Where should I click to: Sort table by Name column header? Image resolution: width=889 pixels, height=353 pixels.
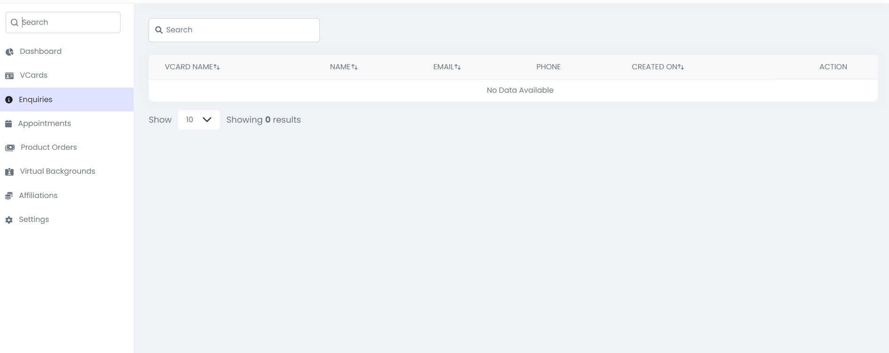[344, 67]
